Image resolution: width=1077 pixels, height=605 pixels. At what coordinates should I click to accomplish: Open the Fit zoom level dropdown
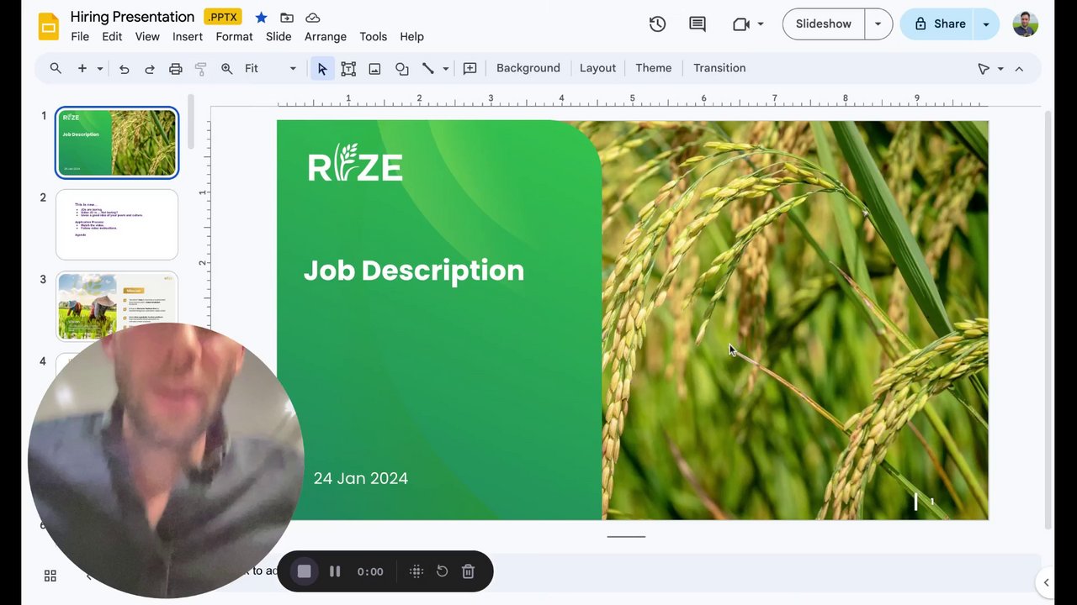[270, 68]
